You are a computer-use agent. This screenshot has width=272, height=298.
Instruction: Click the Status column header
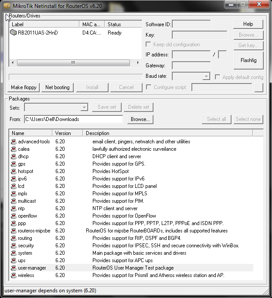[123, 24]
